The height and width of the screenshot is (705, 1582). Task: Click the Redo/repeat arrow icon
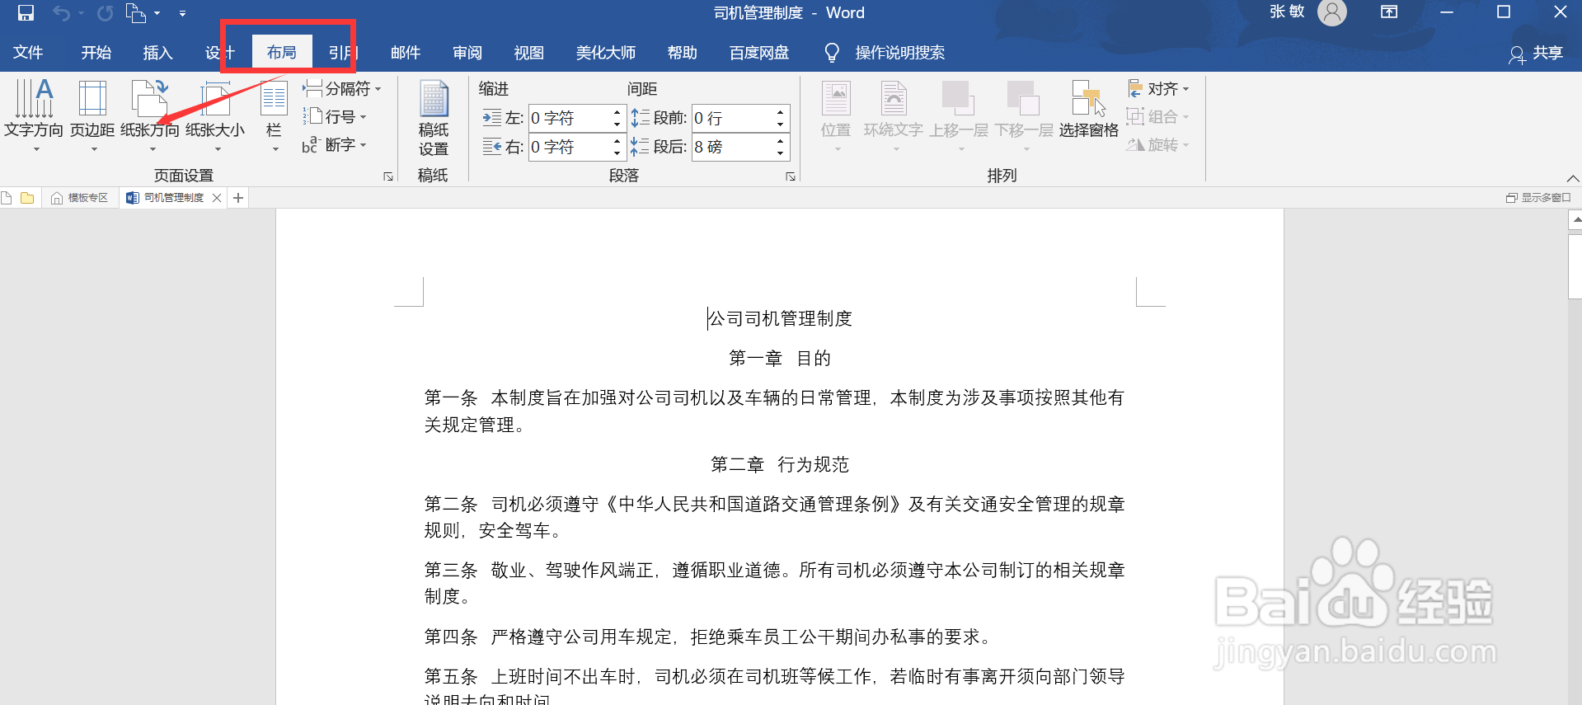105,13
